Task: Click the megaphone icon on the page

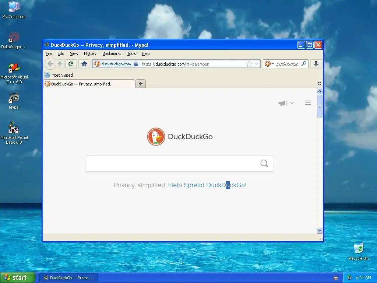Action: point(283,103)
